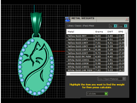Close the Metal Weights panel
Viewport: 137px width, 103px height.
tap(127, 19)
